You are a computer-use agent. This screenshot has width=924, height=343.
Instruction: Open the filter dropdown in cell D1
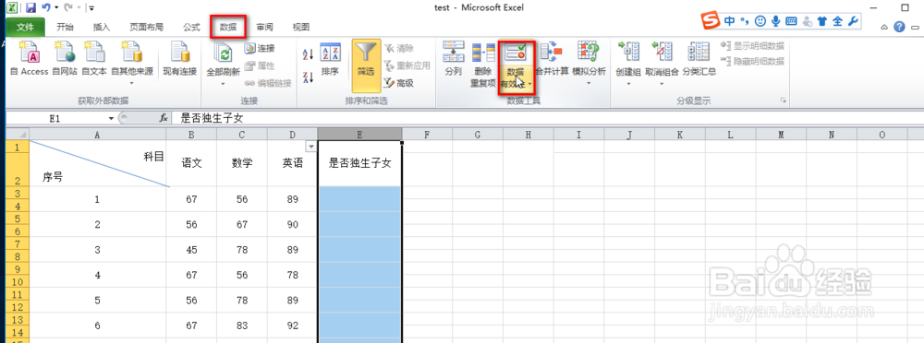(310, 146)
